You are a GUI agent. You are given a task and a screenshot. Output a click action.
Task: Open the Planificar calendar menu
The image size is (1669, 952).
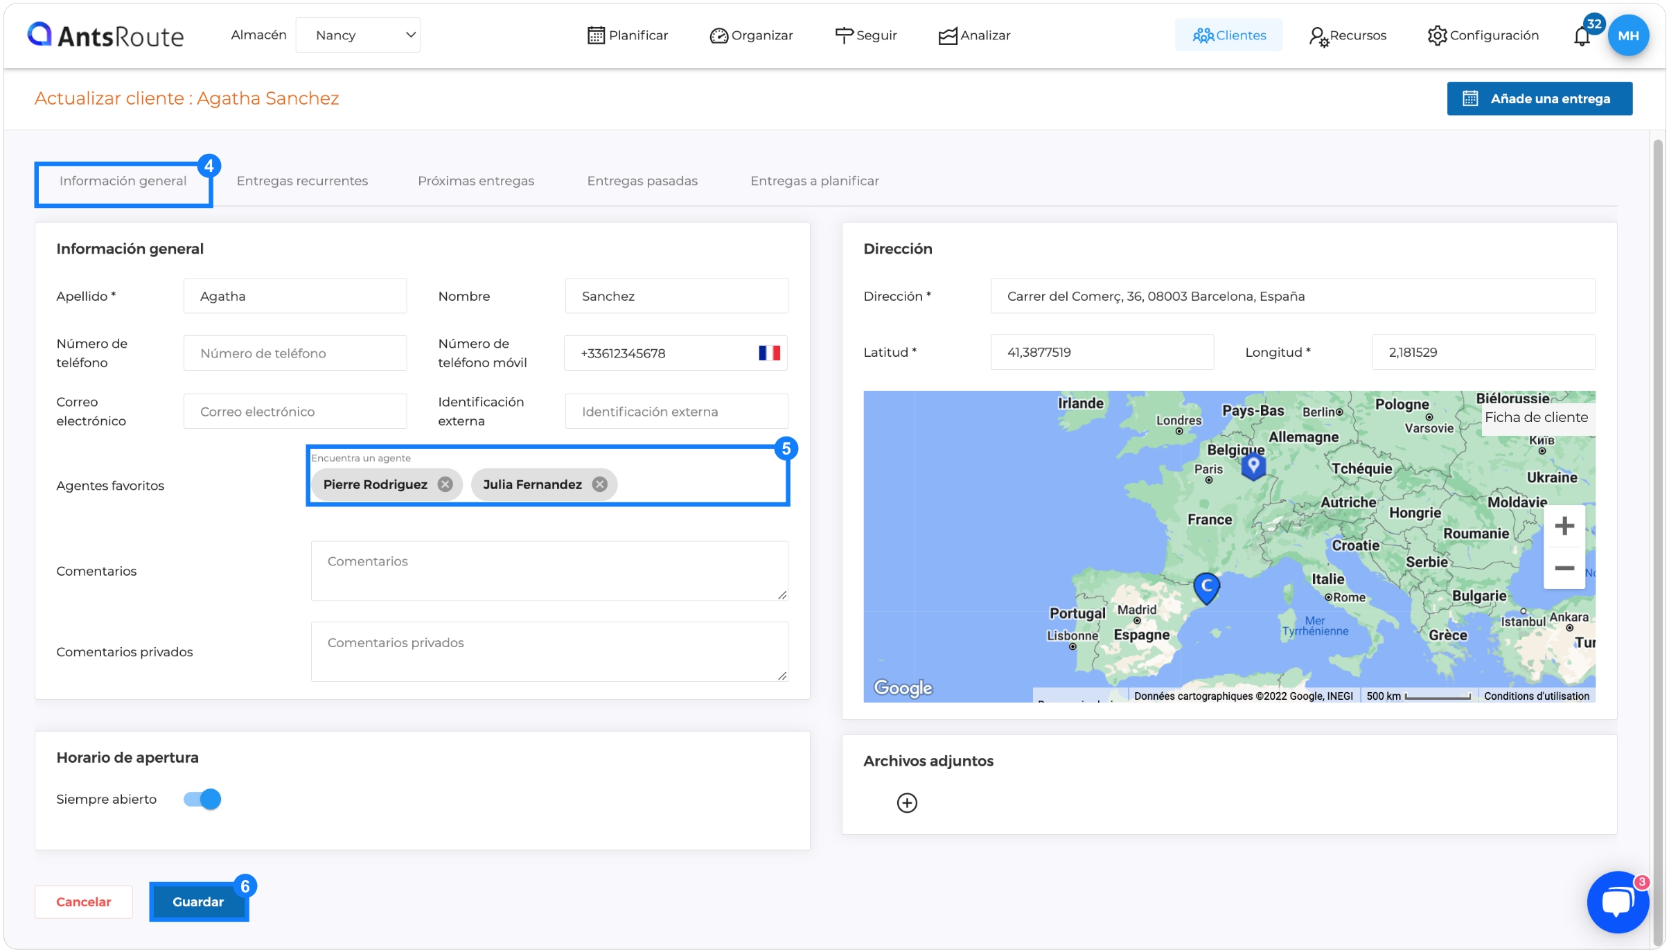(627, 35)
